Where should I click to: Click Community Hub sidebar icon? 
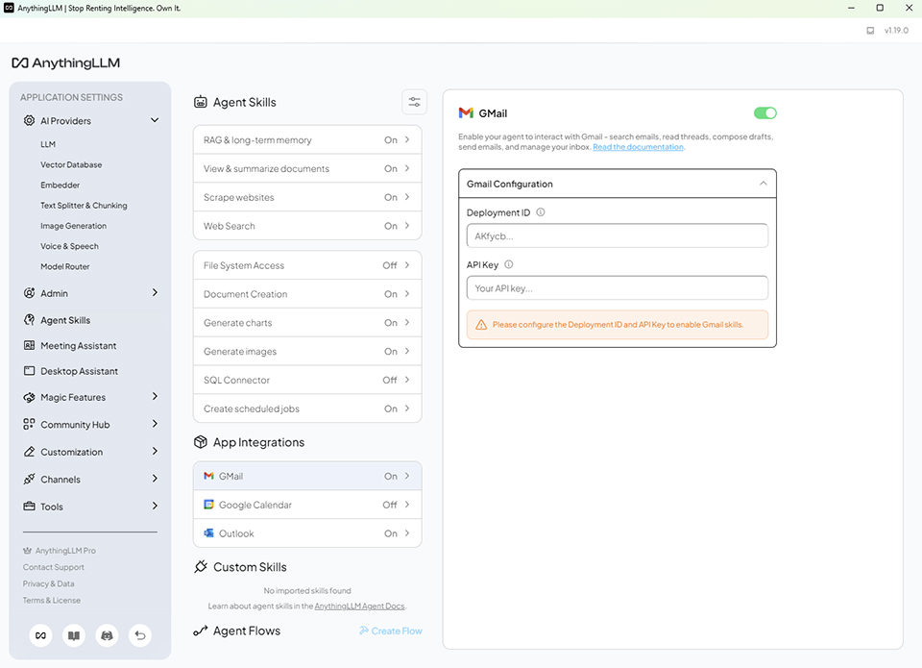coord(29,424)
